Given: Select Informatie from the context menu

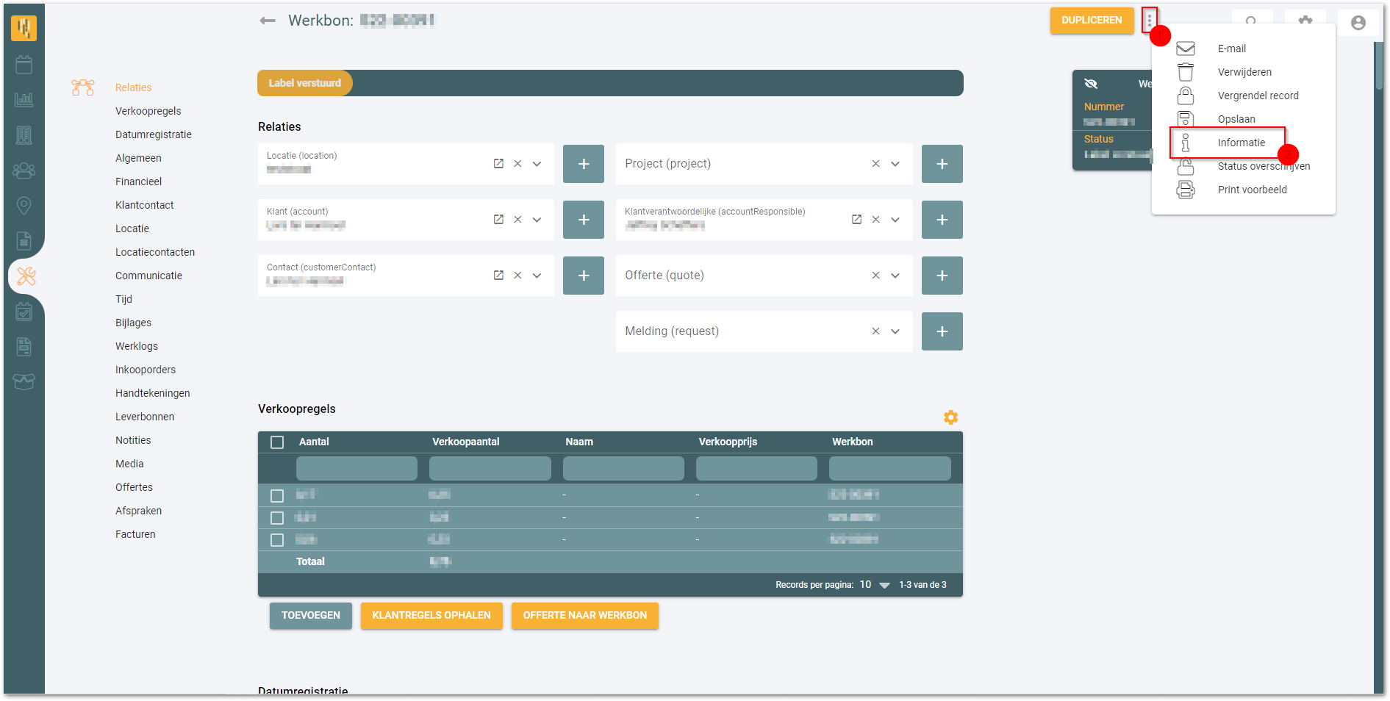Looking at the screenshot, I should click(1241, 143).
